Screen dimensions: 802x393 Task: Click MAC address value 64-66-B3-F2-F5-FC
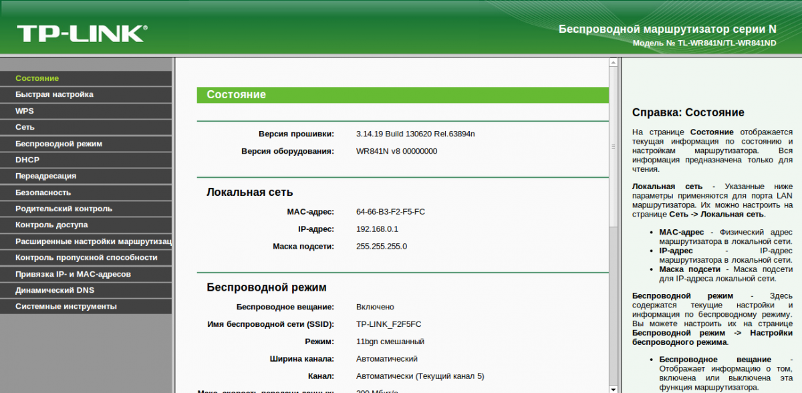coord(391,212)
